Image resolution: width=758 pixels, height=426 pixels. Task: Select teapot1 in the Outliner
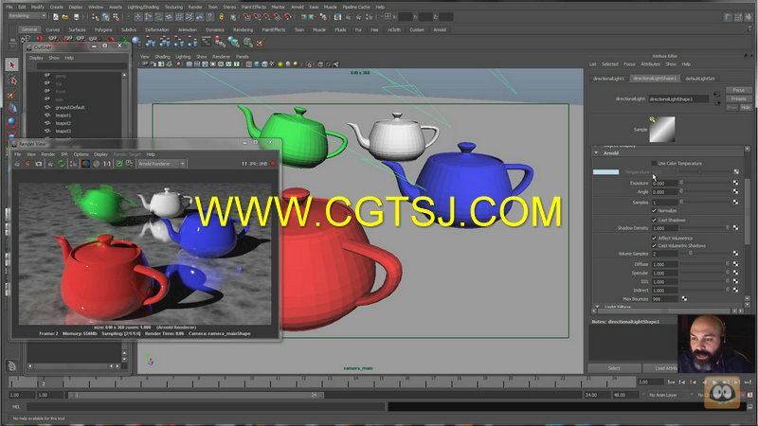tap(63, 115)
